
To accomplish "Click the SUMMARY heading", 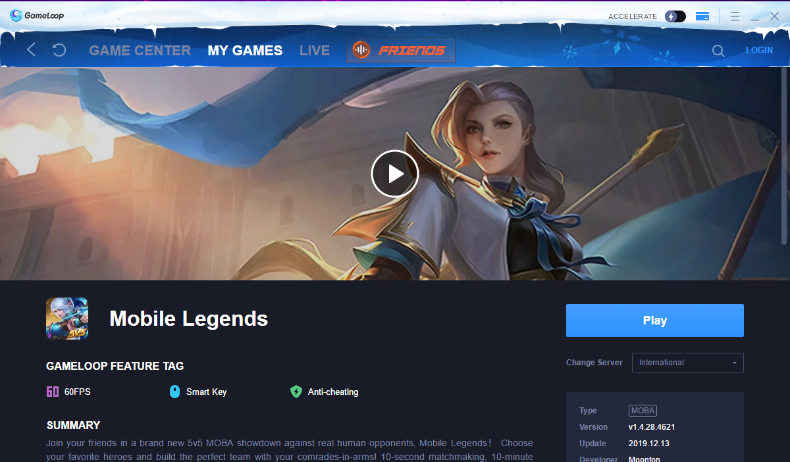I will tap(73, 425).
